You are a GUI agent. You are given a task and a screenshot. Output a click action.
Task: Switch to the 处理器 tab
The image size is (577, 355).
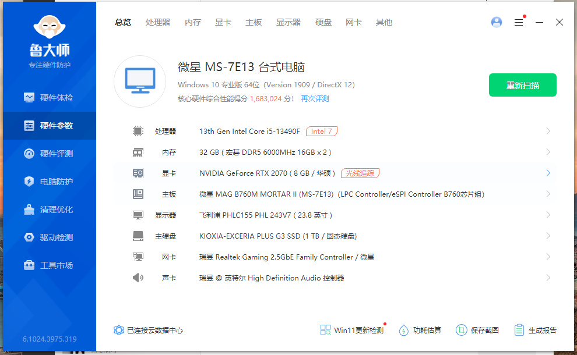coord(158,23)
